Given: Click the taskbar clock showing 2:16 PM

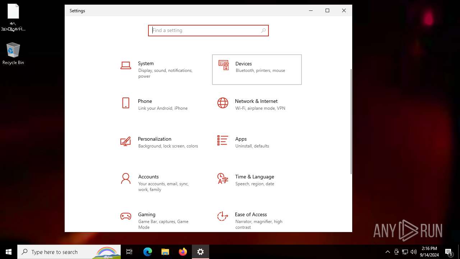Looking at the screenshot, I should 429,252.
